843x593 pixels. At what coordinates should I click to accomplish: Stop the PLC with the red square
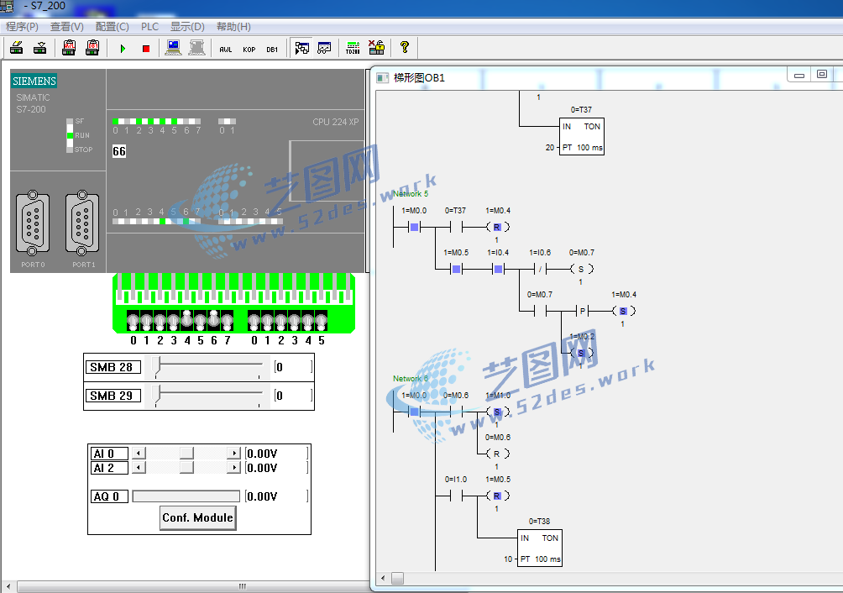tap(146, 49)
